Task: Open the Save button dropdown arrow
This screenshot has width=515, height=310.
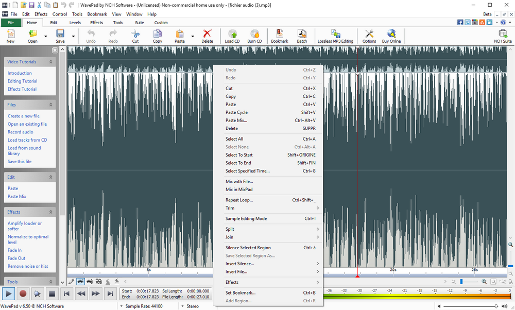Action: 73,36
